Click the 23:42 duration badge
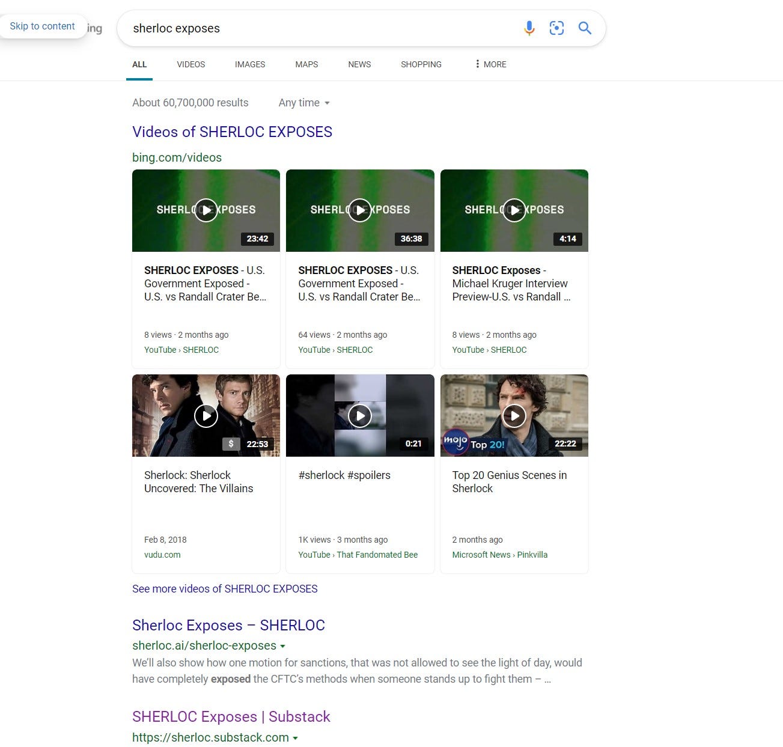Screen dimensions: 783x747 tap(257, 239)
